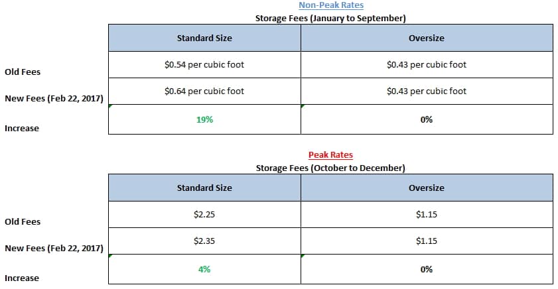Click the Storage Fees (January to September) title
Image resolution: width=558 pixels, height=289 pixels.
[330, 18]
